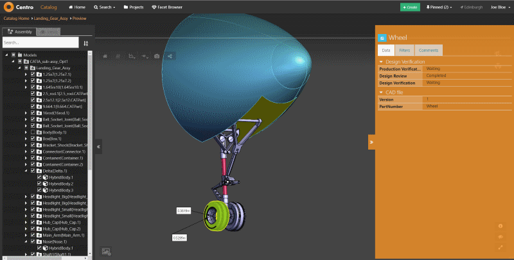514x260 pixels.
Task: Reset the 3D view with the home icon
Action: pyautogui.click(x=105, y=56)
